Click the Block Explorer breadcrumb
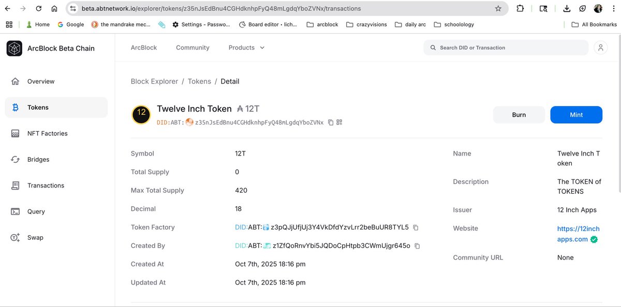621x307 pixels. coord(154,81)
